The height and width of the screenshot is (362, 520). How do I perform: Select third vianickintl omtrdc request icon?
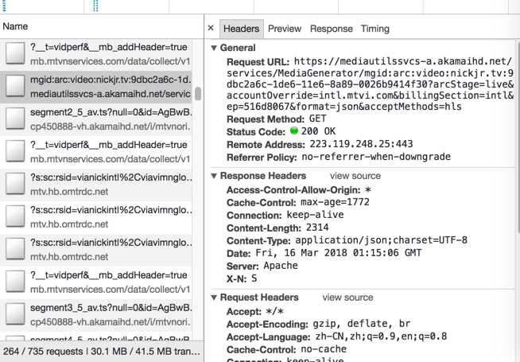pyautogui.click(x=15, y=248)
